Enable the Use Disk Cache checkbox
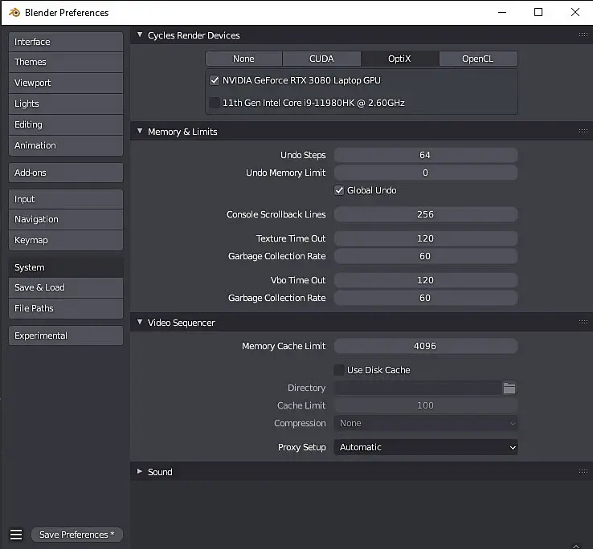This screenshot has width=593, height=549. 339,370
